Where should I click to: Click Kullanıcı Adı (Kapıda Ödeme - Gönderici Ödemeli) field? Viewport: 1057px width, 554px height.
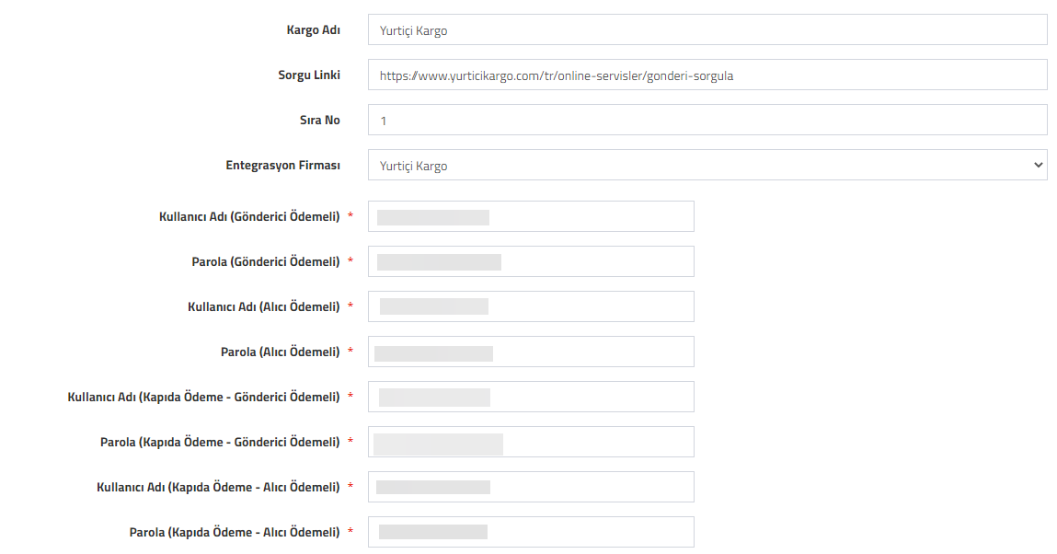click(531, 397)
